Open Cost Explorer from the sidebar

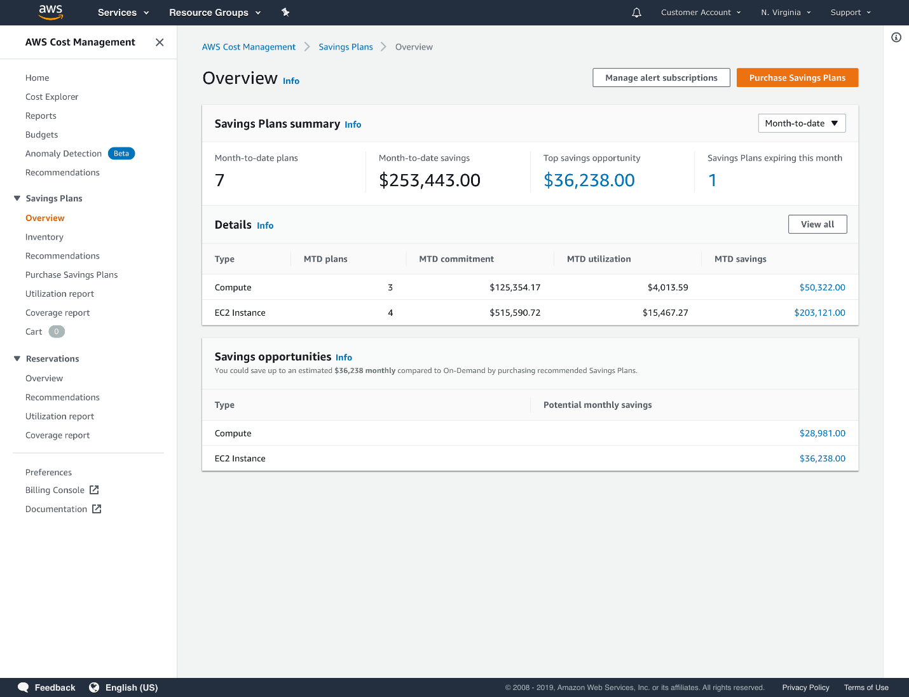[52, 97]
